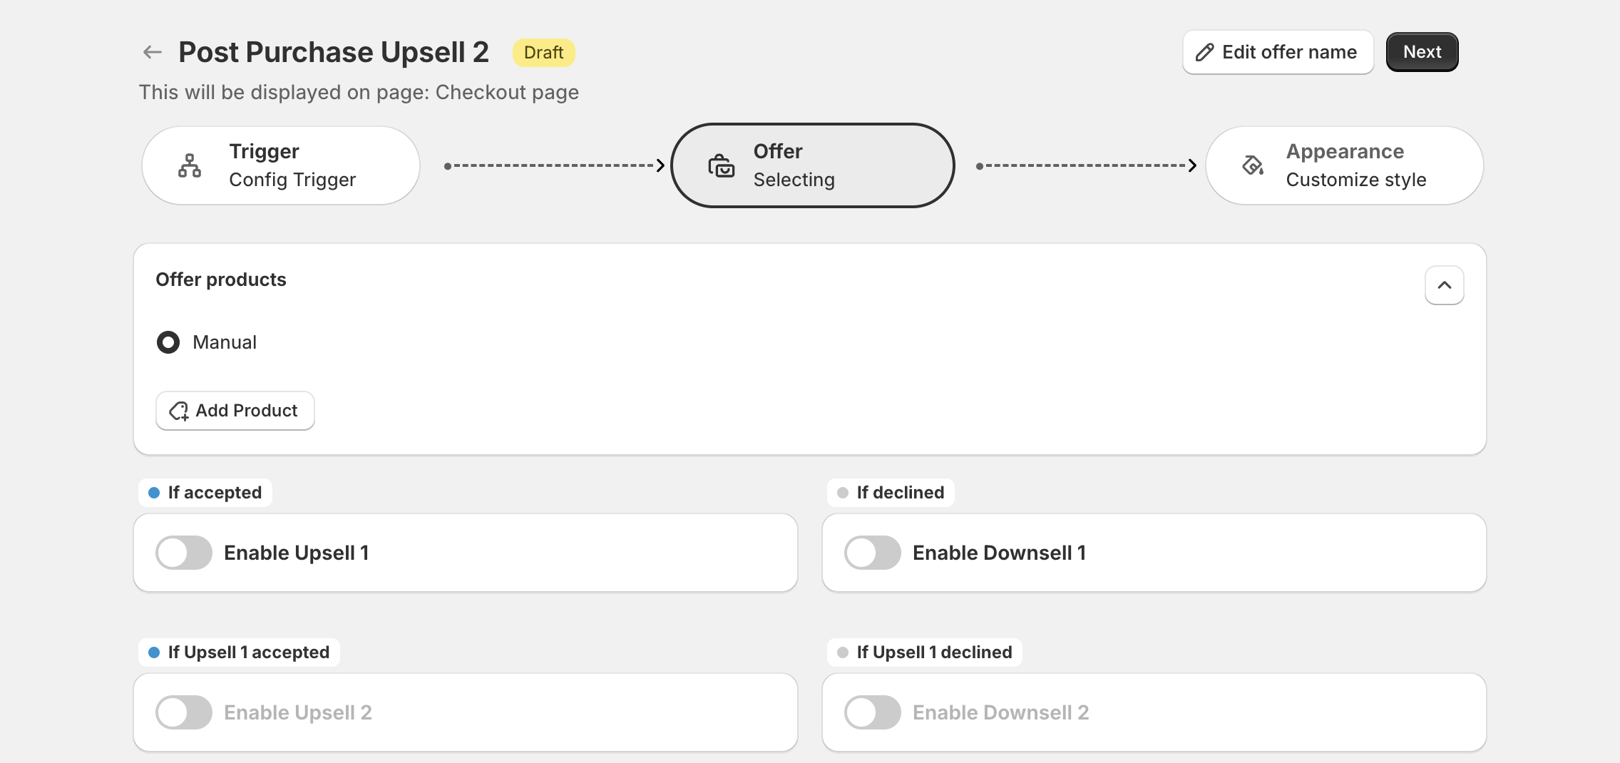The image size is (1620, 763).
Task: Open the Trigger Config Trigger step
Action: pyautogui.click(x=281, y=165)
